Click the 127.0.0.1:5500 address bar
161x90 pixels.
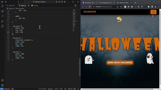[104, 7]
